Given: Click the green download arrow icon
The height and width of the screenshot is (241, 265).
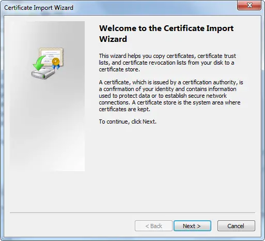Looking at the screenshot, I should (39, 63).
